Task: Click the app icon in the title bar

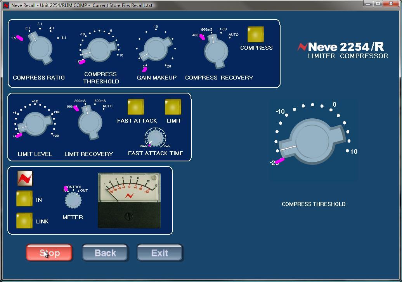Action: pos(6,5)
